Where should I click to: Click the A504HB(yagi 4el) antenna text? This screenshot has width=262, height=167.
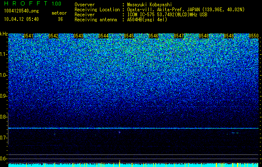(147, 20)
